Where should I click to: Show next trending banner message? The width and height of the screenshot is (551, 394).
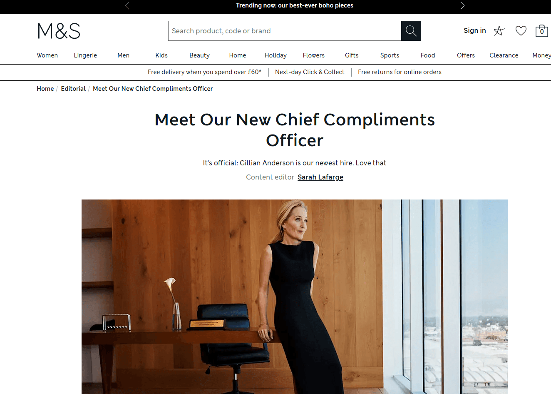point(462,5)
